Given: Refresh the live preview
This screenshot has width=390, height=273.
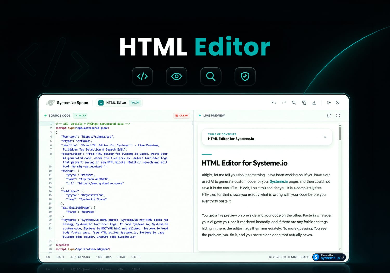Looking at the screenshot, I should point(329,115).
